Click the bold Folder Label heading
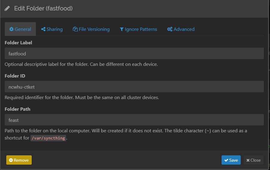270x170 pixels. (19, 43)
